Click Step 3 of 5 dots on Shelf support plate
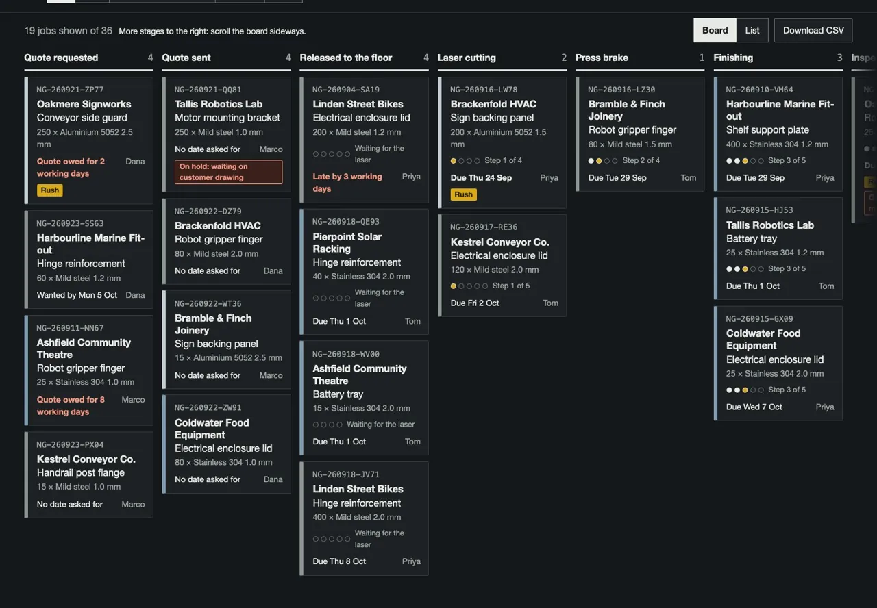 (745, 161)
